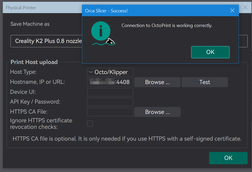Image resolution: width=252 pixels, height=172 pixels.
Task: Click the HTTPS CA file optional note text
Action: tap(127, 139)
